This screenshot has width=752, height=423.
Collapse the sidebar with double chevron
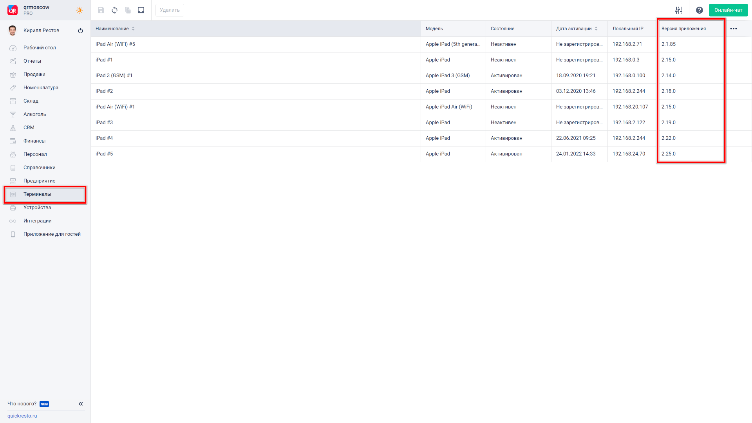click(x=81, y=404)
